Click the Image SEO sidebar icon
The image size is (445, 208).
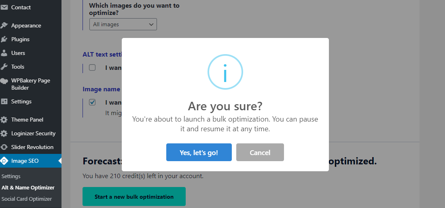pos(4,161)
